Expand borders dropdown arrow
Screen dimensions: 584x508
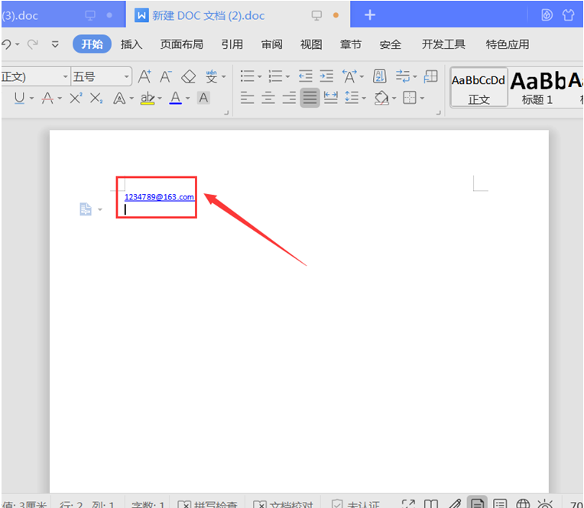click(422, 99)
